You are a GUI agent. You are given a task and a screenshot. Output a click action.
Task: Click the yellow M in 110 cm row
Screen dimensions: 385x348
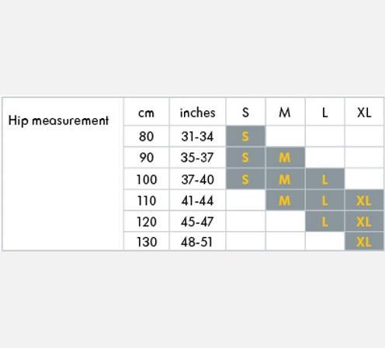pos(285,200)
